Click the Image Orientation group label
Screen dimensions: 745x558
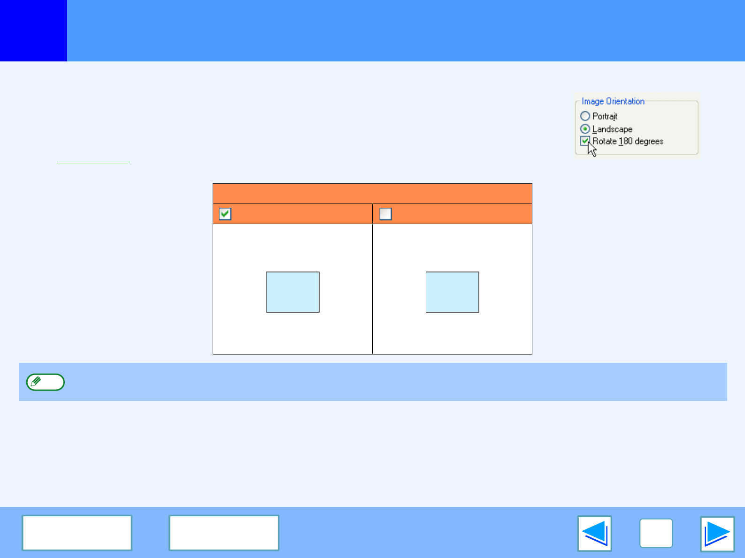tap(613, 101)
